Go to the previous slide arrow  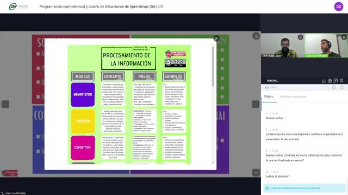click(x=5, y=104)
